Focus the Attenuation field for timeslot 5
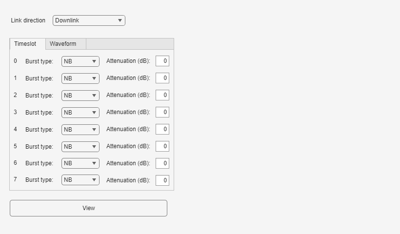Image resolution: width=400 pixels, height=234 pixels. pos(162,146)
